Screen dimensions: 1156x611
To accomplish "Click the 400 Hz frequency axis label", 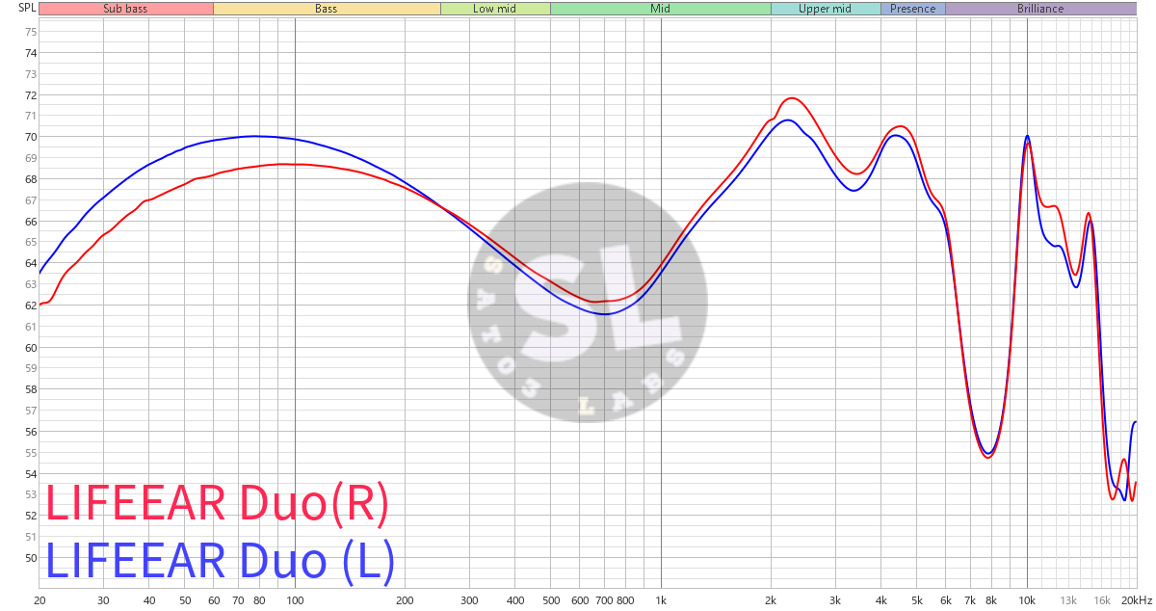I will [515, 600].
